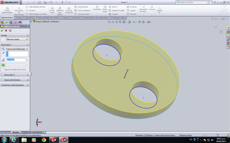
Task: Click the viewport confirmation corner red X
Action: [x=221, y=31]
